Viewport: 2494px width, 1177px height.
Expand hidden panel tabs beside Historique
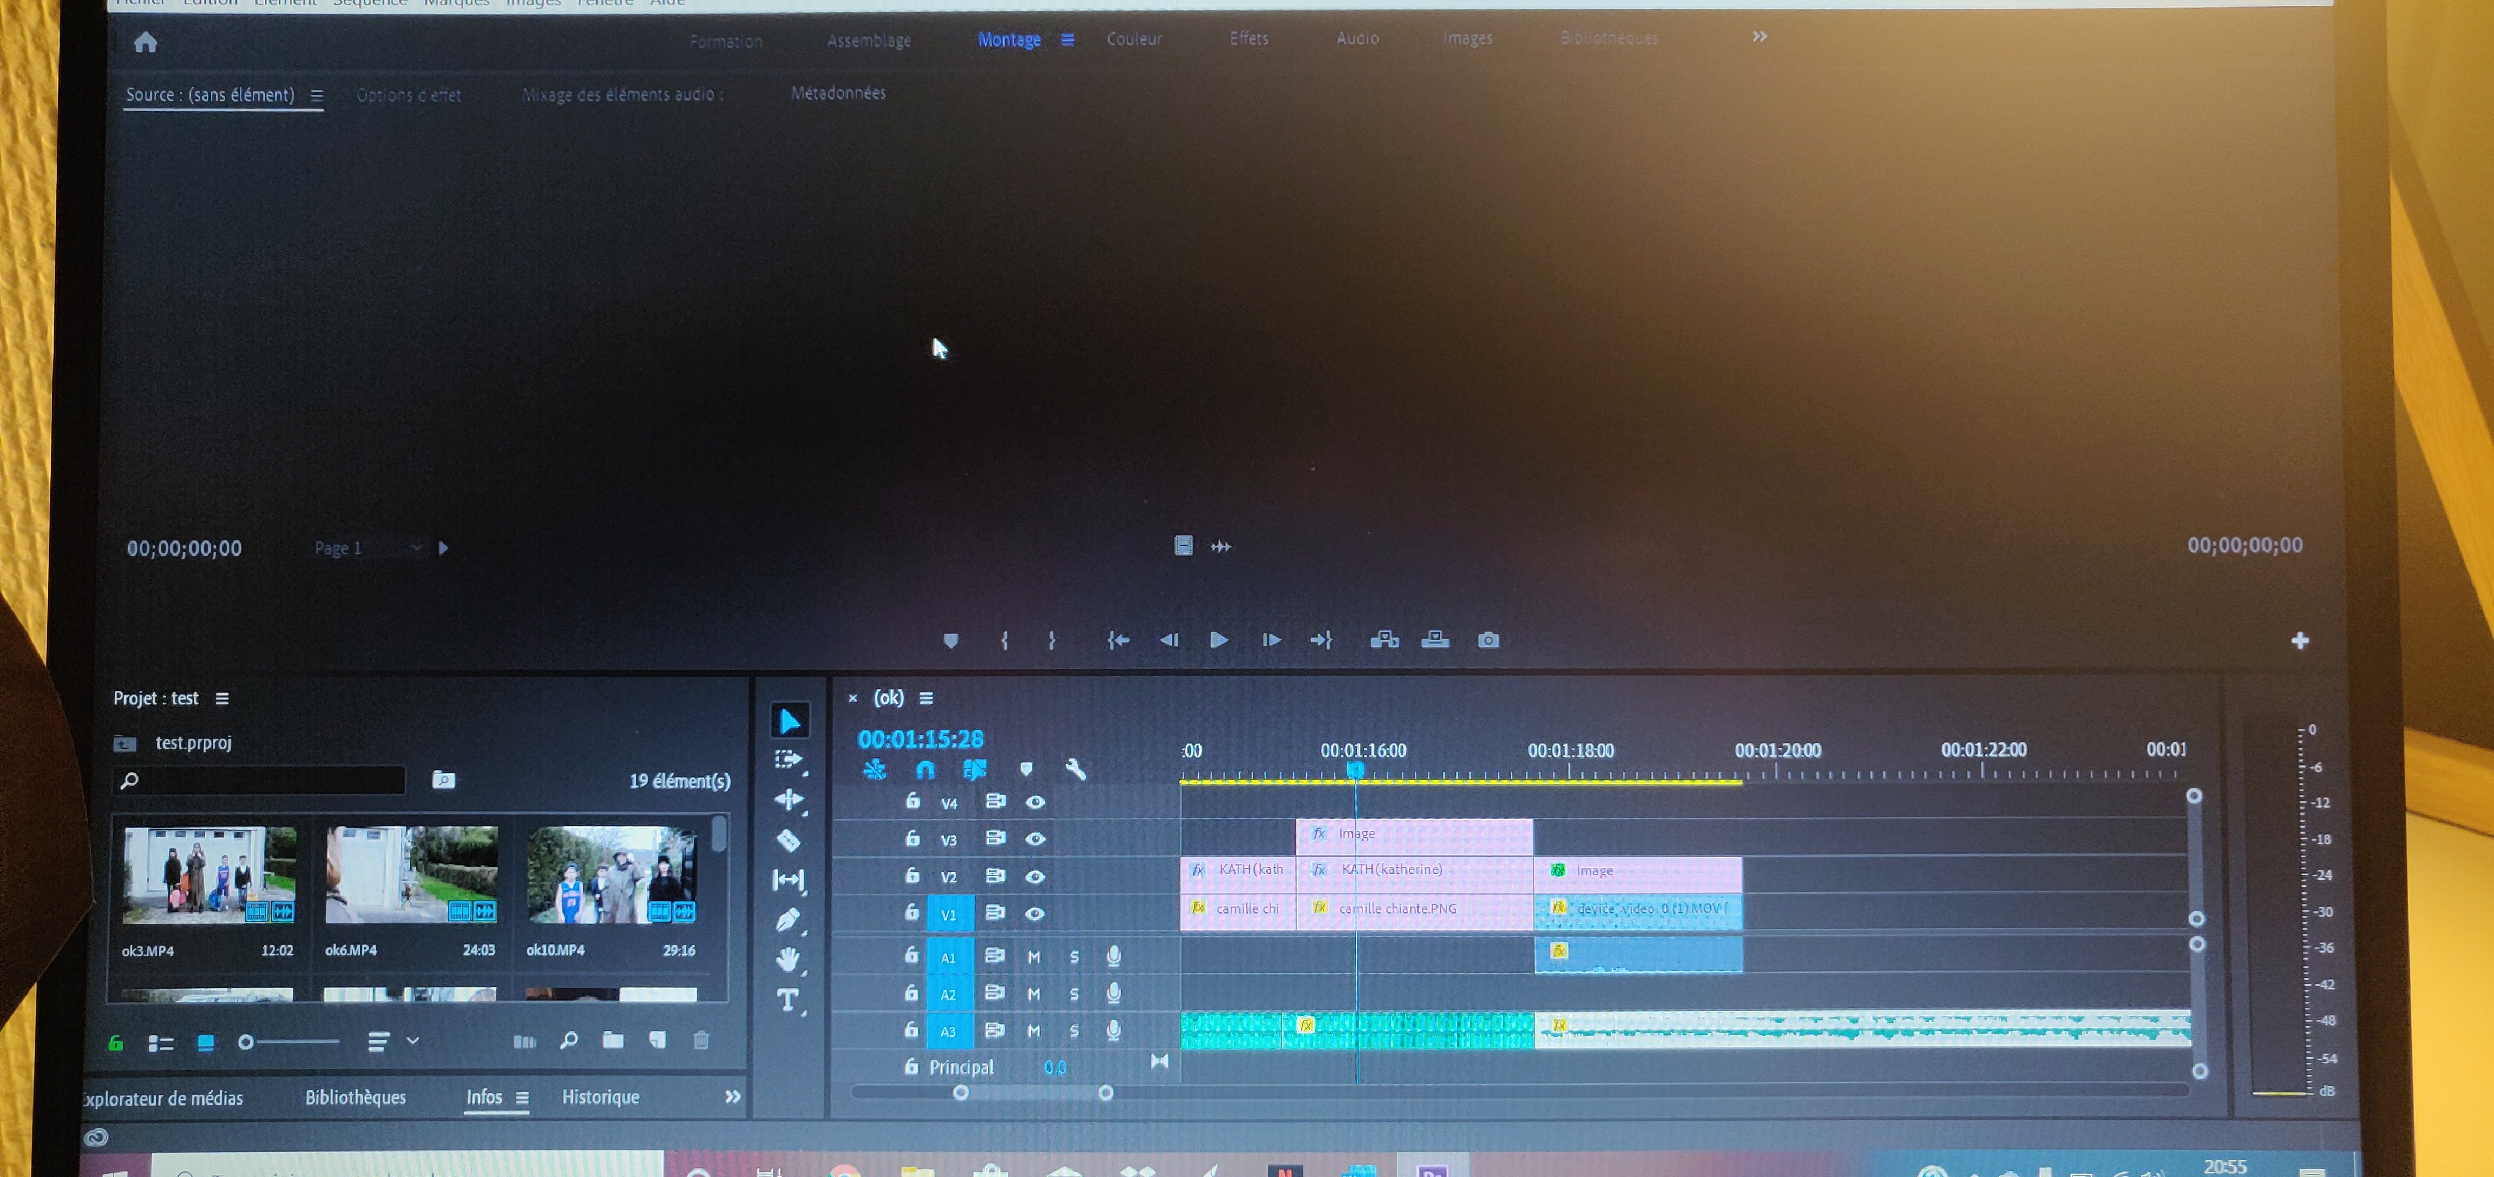tap(733, 1096)
